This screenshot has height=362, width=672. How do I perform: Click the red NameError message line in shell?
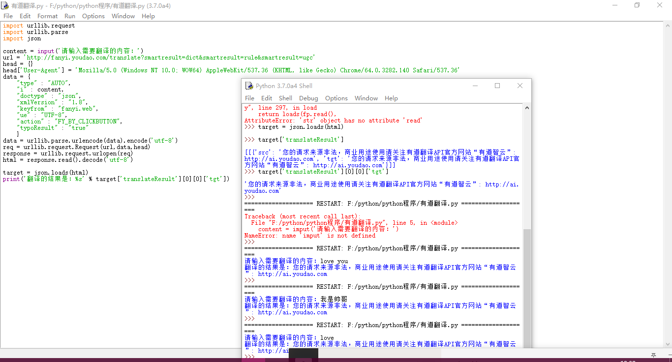click(309, 236)
